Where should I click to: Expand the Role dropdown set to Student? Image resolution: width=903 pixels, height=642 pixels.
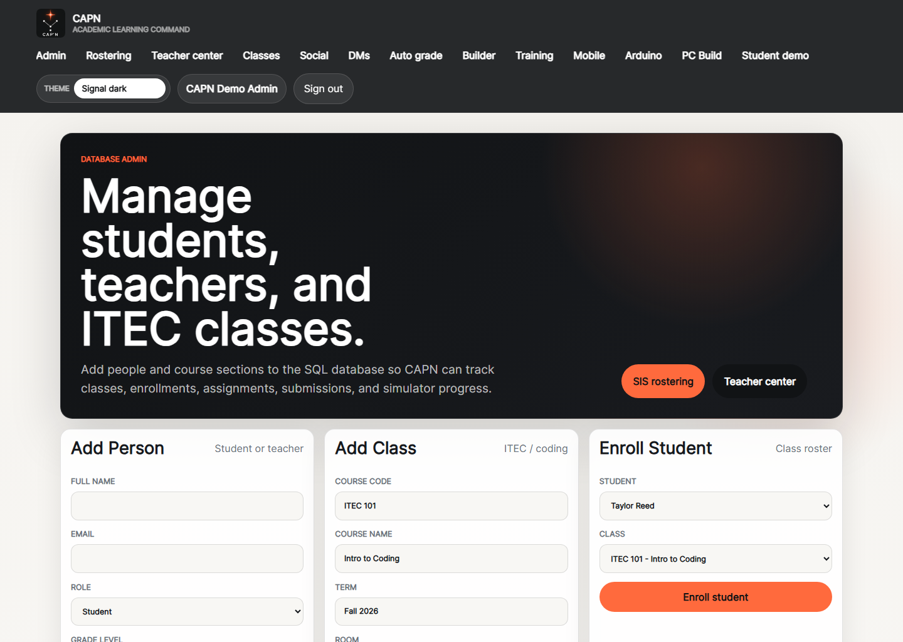(x=187, y=611)
